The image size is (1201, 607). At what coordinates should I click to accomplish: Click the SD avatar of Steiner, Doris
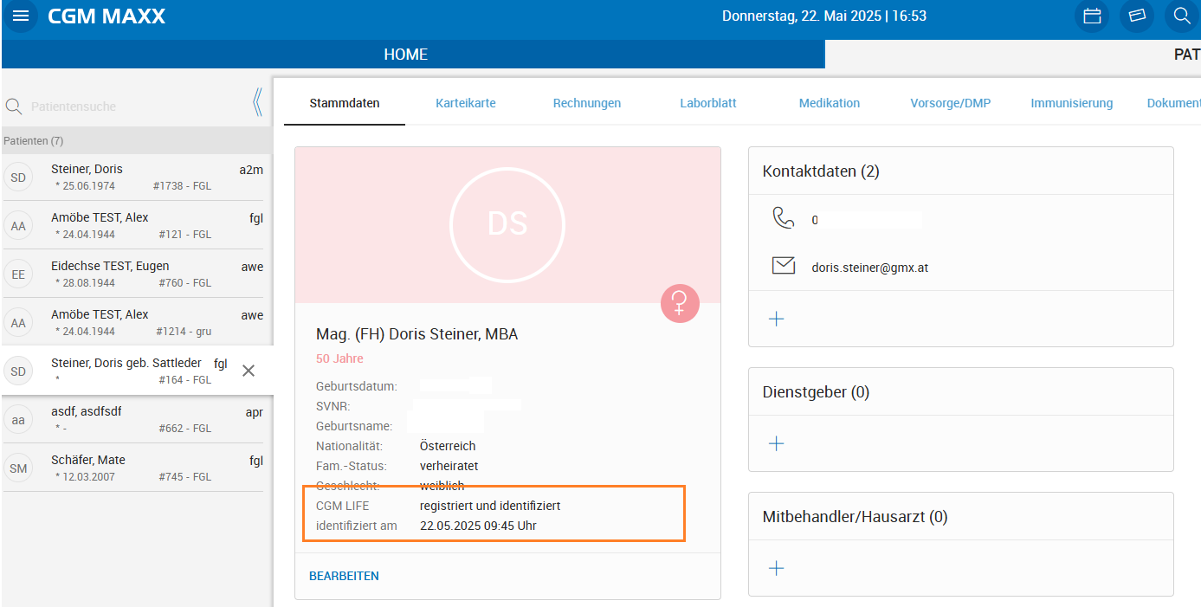click(x=18, y=177)
